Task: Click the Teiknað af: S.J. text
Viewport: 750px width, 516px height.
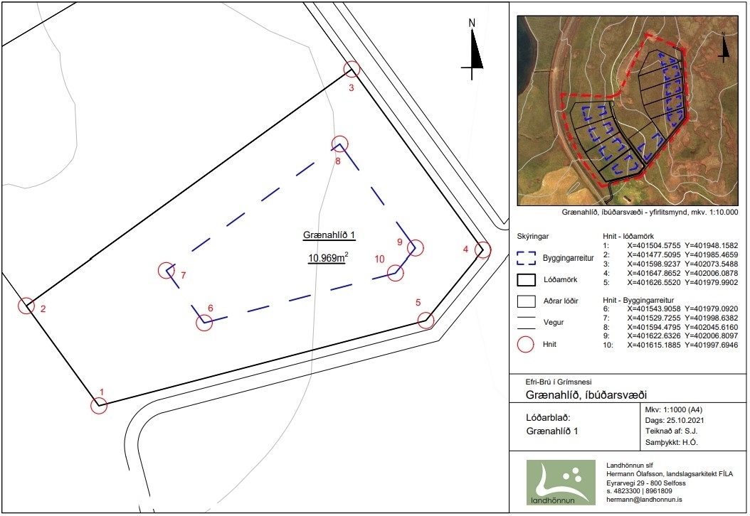Action: tap(671, 431)
